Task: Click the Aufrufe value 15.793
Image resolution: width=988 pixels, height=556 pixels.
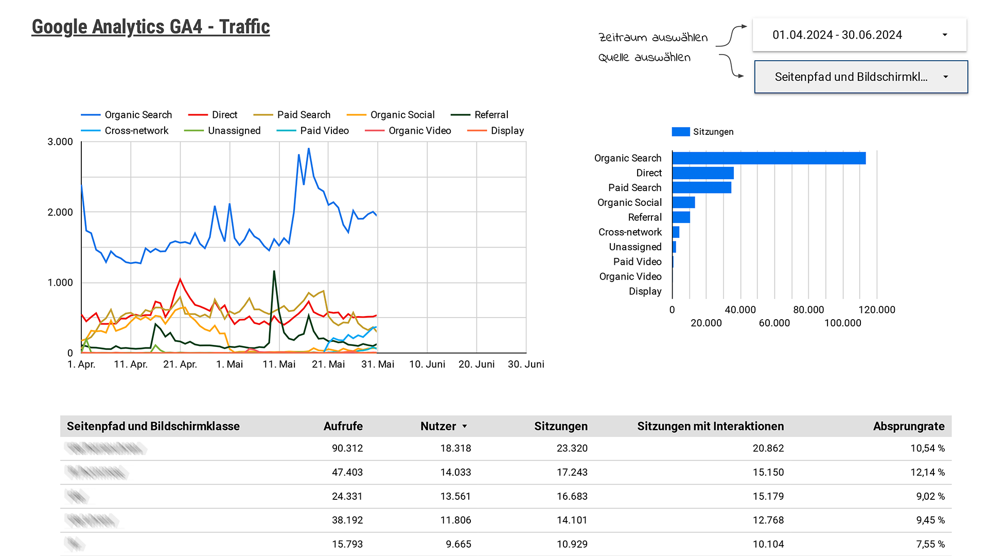Action: click(x=347, y=544)
